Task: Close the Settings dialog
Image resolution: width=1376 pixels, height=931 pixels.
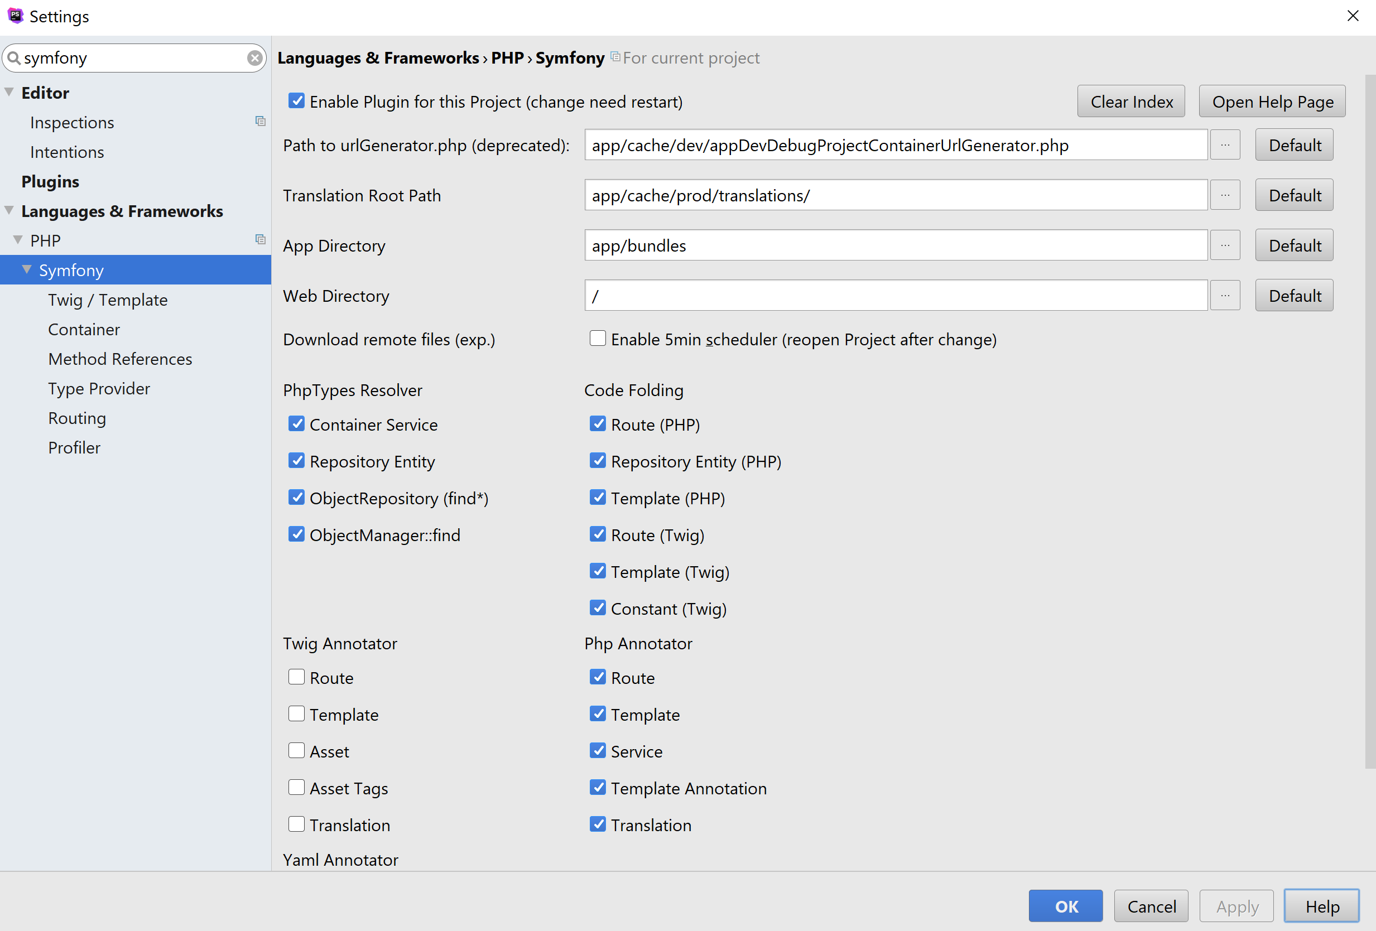Action: [1353, 16]
